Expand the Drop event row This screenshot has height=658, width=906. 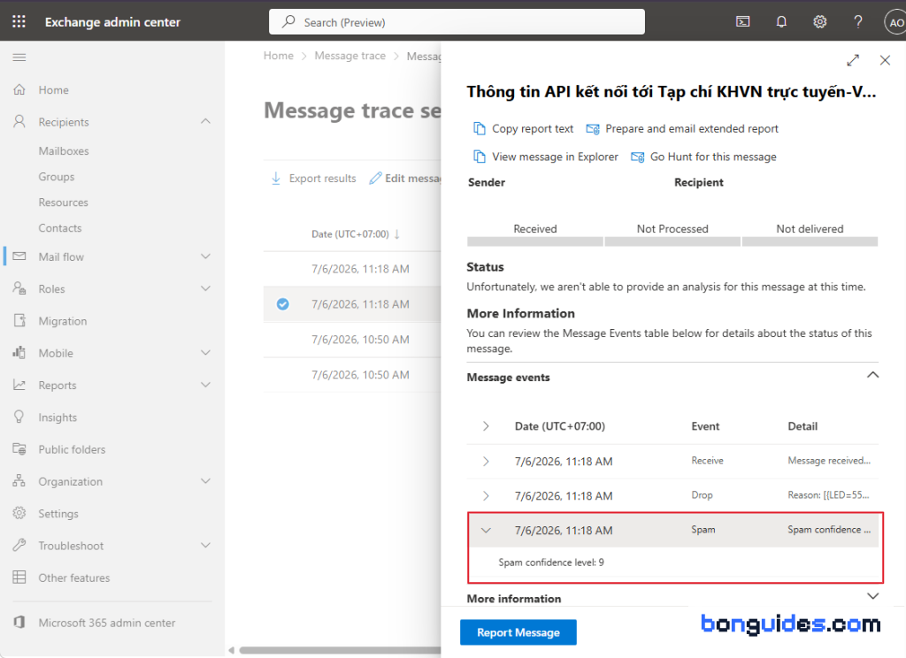486,495
